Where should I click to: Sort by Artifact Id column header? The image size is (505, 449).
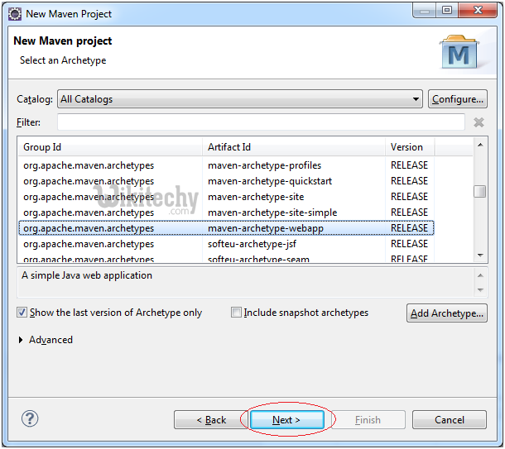coord(295,147)
